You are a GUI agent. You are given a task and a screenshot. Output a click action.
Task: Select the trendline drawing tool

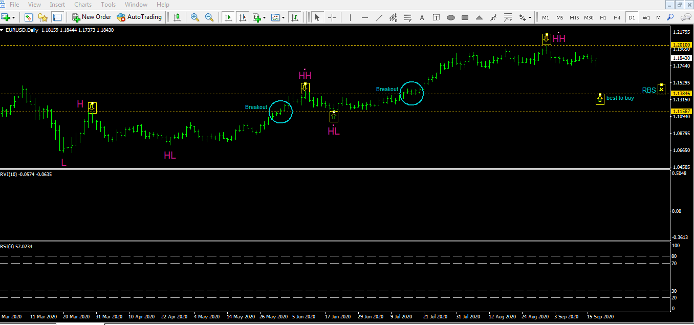click(x=379, y=17)
